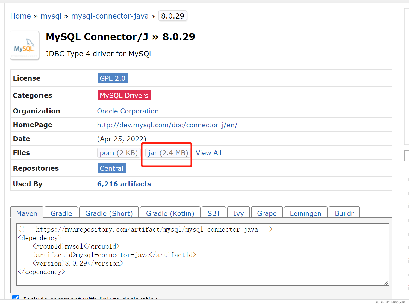Click the License row label
409x306 pixels.
27,78
